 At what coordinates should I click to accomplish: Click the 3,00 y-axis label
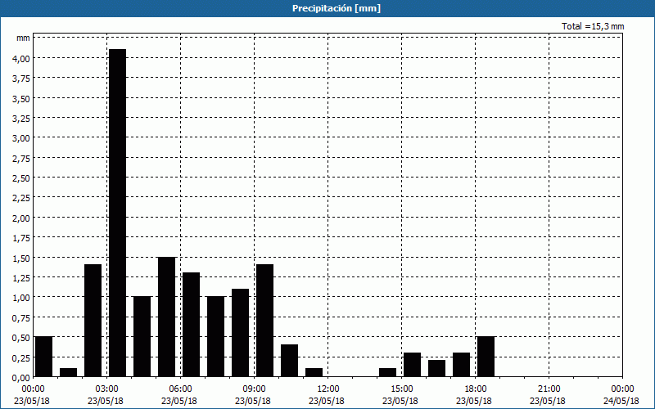pyautogui.click(x=21, y=138)
